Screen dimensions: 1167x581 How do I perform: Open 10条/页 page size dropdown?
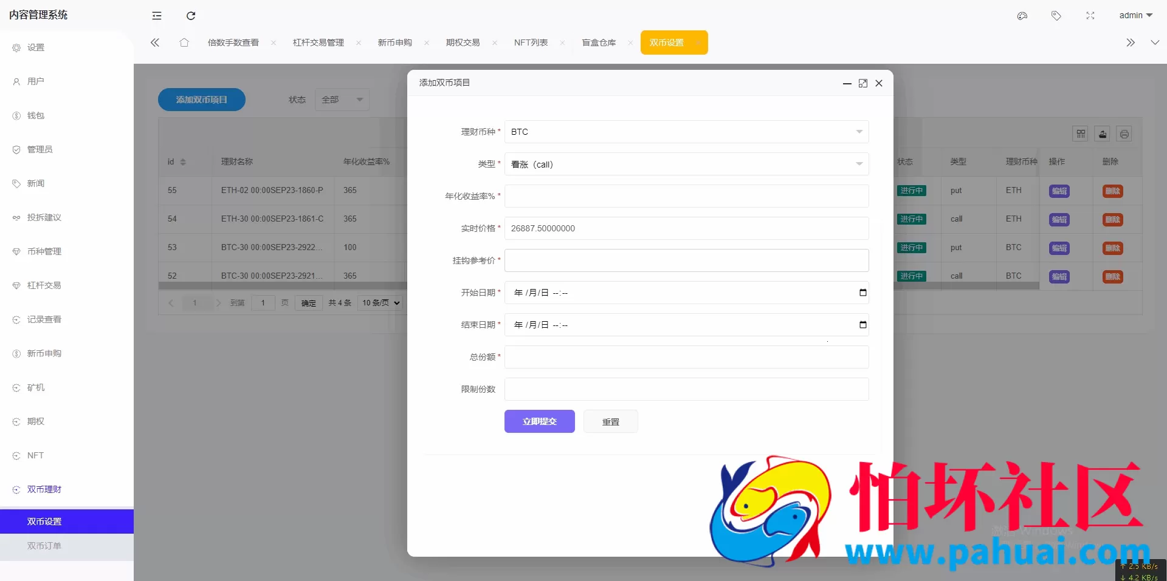381,303
